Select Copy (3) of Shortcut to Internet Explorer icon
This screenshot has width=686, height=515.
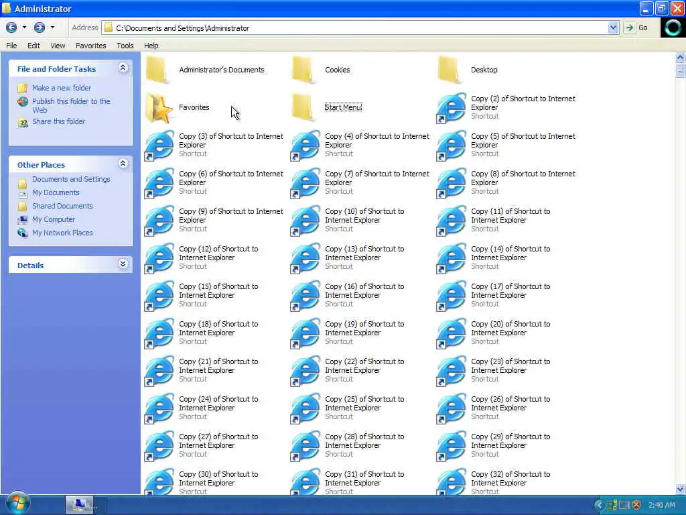159,146
